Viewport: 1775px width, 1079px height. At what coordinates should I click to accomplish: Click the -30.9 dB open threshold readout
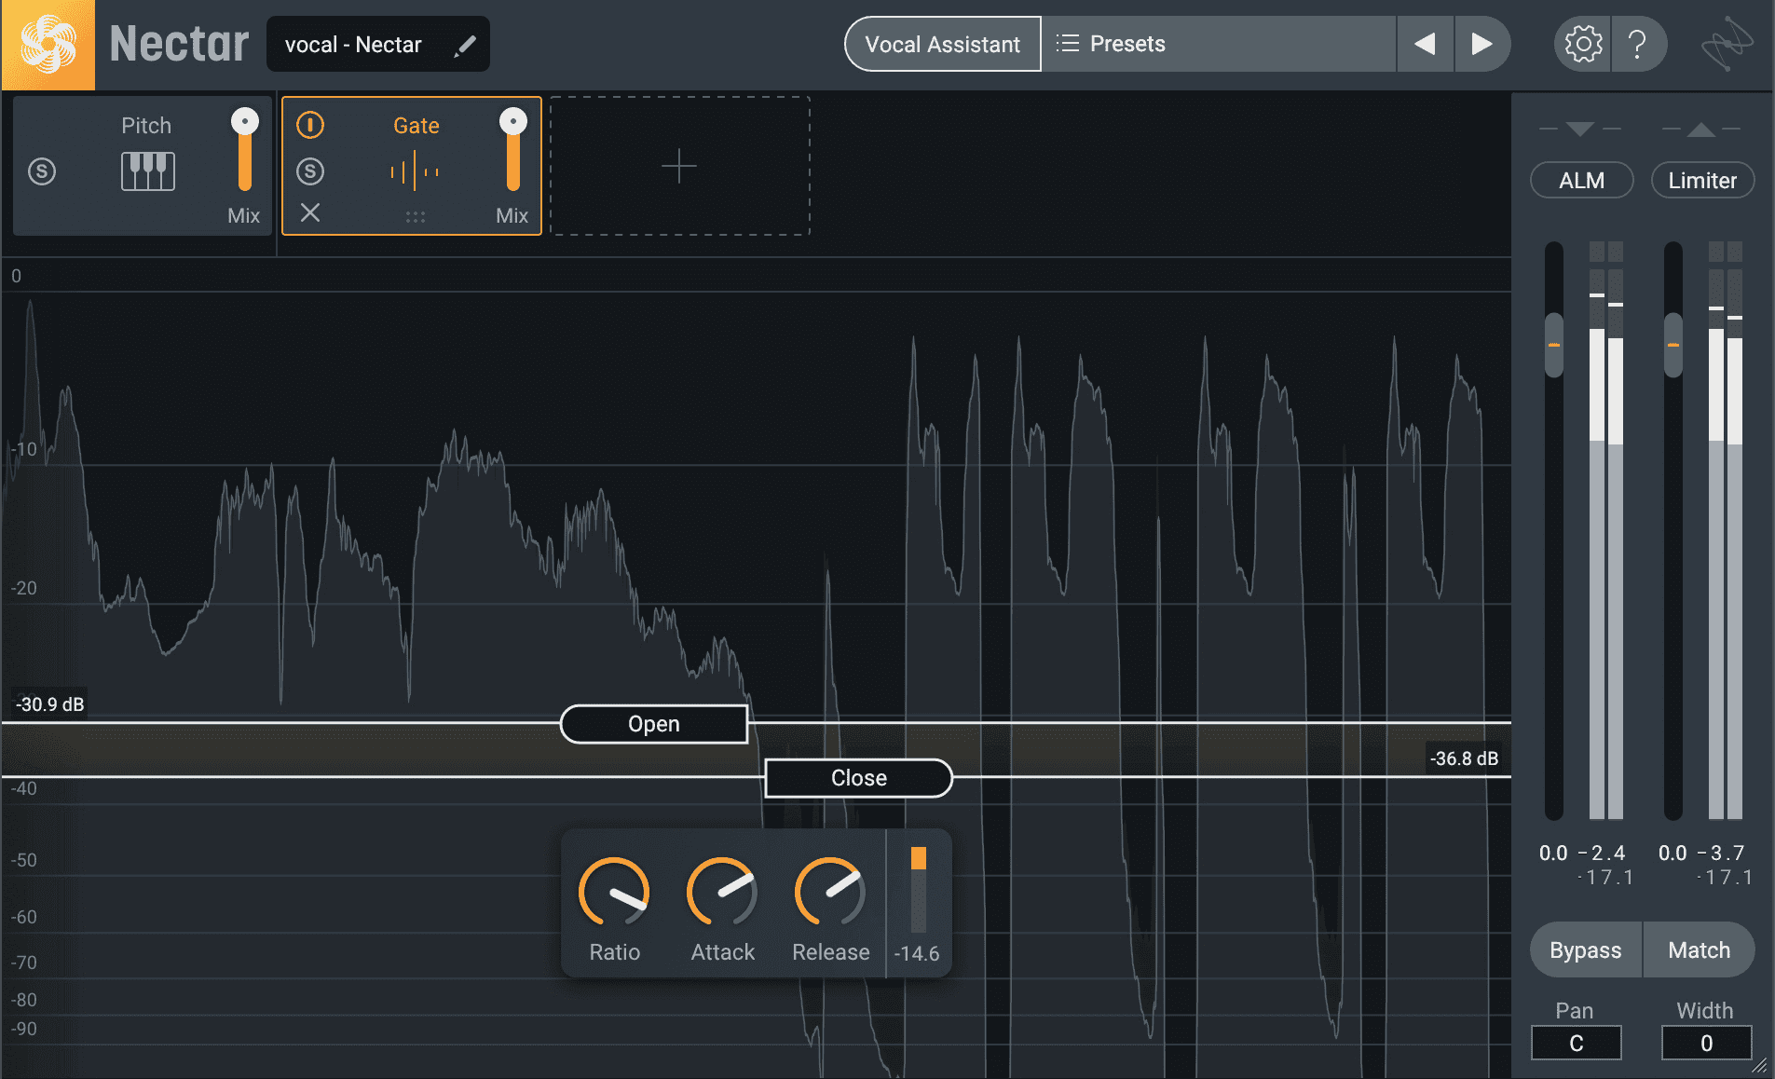(50, 704)
